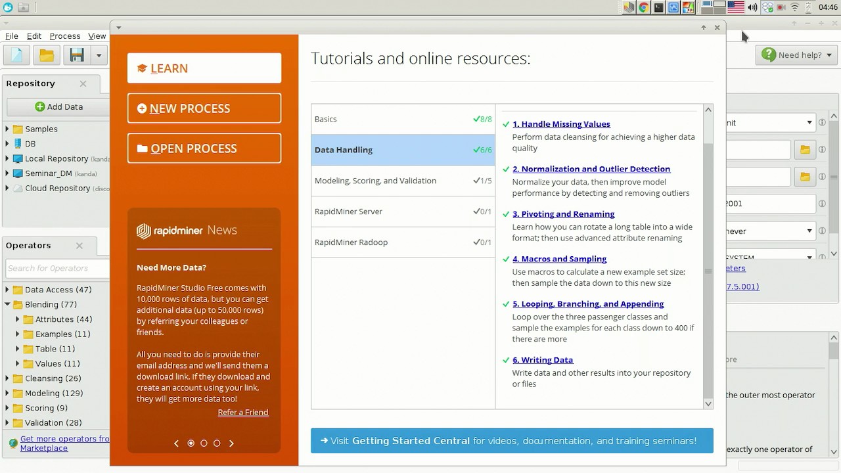Open the Need help? dropdown
This screenshot has height=473, width=841.
795,55
